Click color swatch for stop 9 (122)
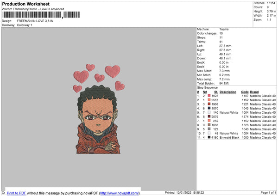The height and width of the screenshot is (196, 278). (209, 129)
